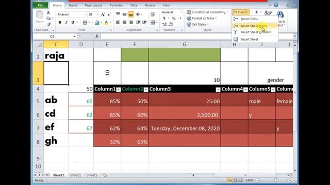
Task: Open the blue Help question mark
Action: pyautogui.click(x=276, y=5)
